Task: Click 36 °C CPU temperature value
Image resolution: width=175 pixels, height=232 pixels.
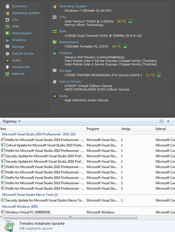Action: [x=121, y=21]
